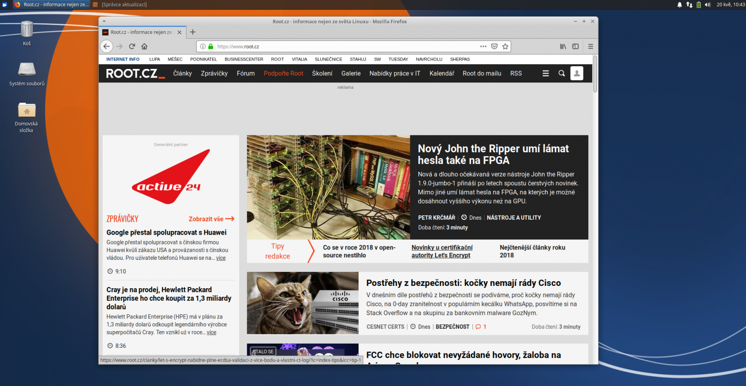Open the notification bell in system tray

tap(679, 5)
